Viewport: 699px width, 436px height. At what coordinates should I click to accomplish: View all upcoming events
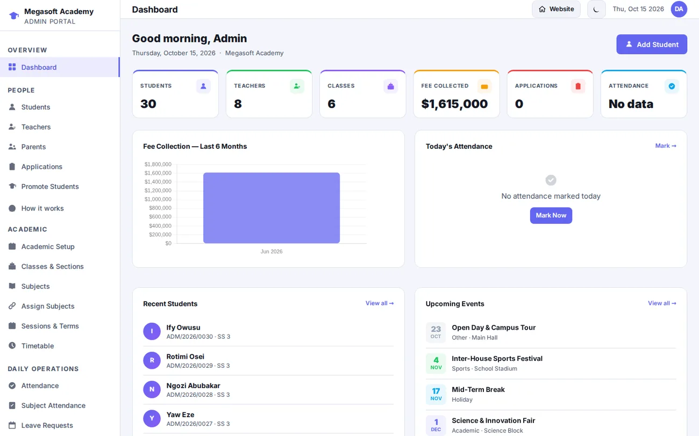coord(662,303)
